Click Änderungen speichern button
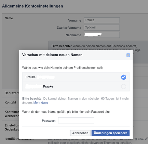 pos(111,133)
